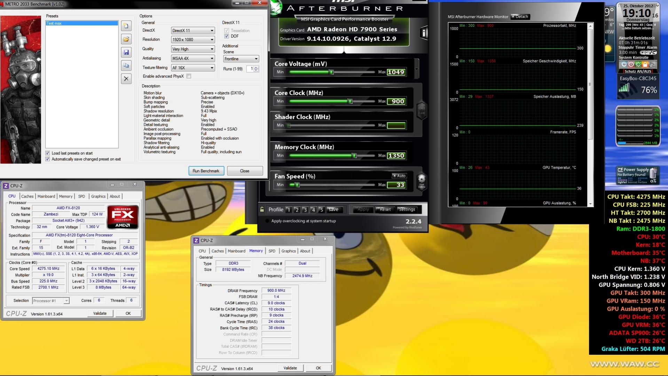668x376 pixels.
Task: Load Afterburner profile 5
Action: [321, 210]
